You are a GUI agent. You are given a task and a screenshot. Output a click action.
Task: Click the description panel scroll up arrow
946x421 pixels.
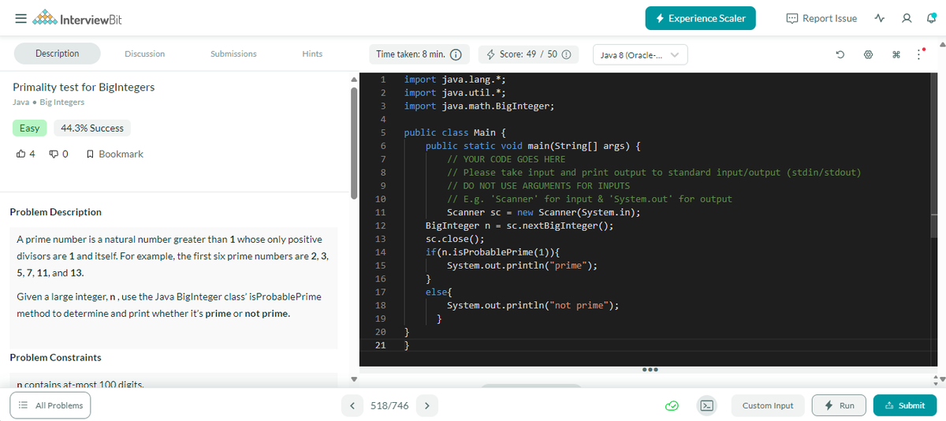[354, 78]
